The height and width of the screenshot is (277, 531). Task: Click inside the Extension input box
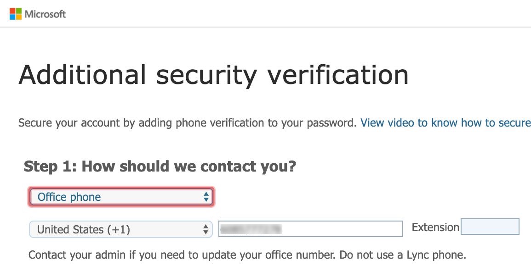point(490,227)
